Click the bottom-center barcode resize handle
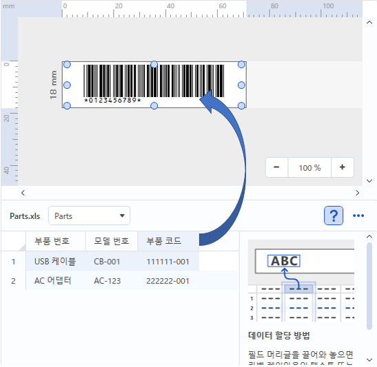The width and height of the screenshot is (377, 367). (154, 105)
